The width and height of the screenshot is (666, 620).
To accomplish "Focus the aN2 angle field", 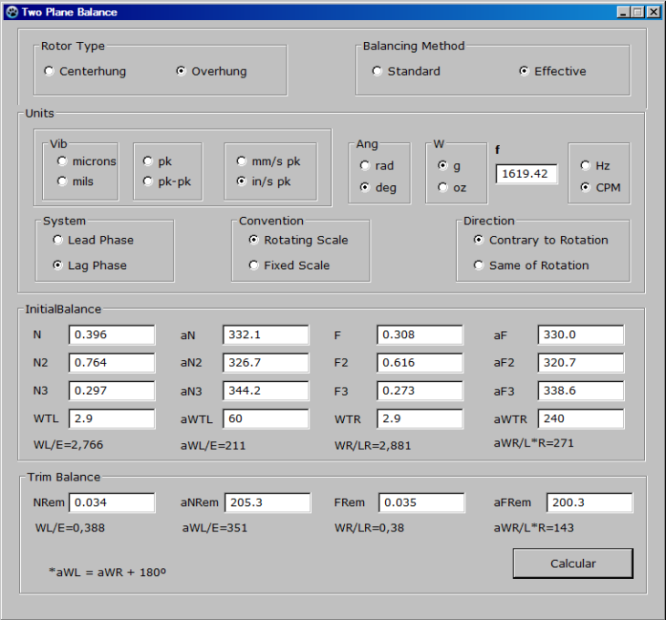I will 265,363.
